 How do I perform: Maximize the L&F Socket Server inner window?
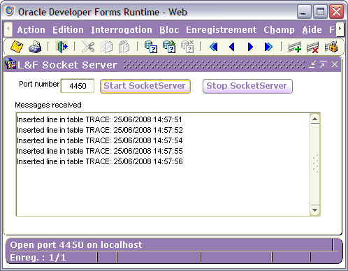click(324, 64)
